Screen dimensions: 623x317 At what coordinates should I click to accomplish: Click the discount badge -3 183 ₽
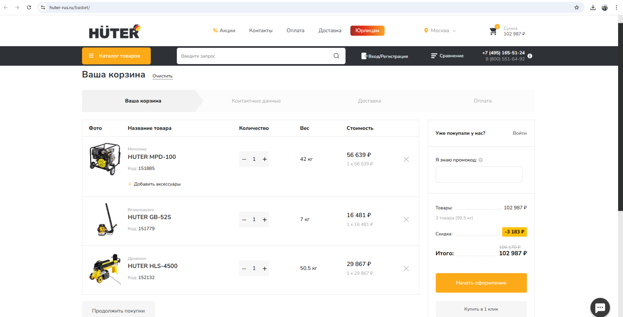point(514,232)
